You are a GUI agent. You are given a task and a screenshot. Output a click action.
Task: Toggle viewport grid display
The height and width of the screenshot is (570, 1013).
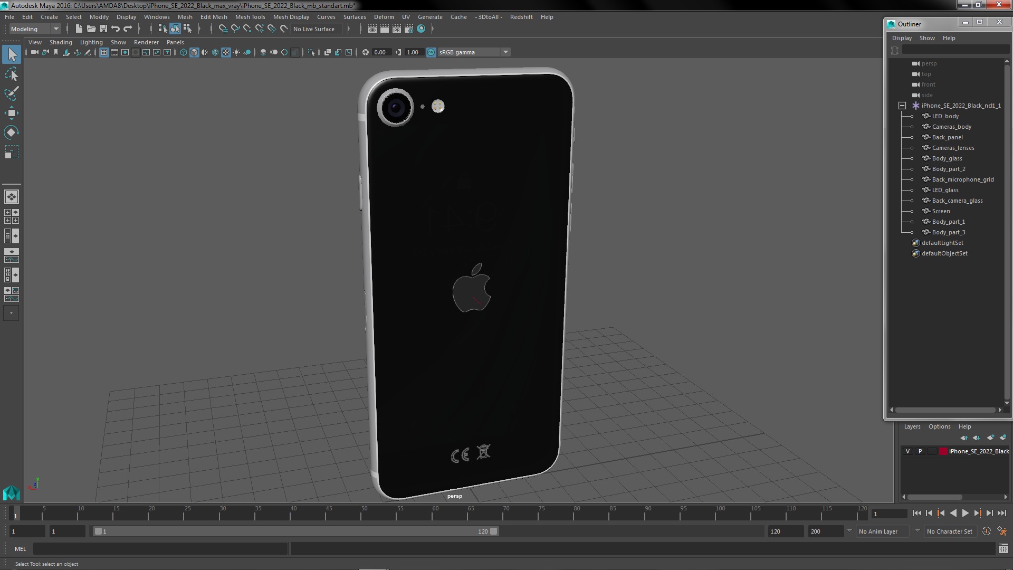[104, 52]
